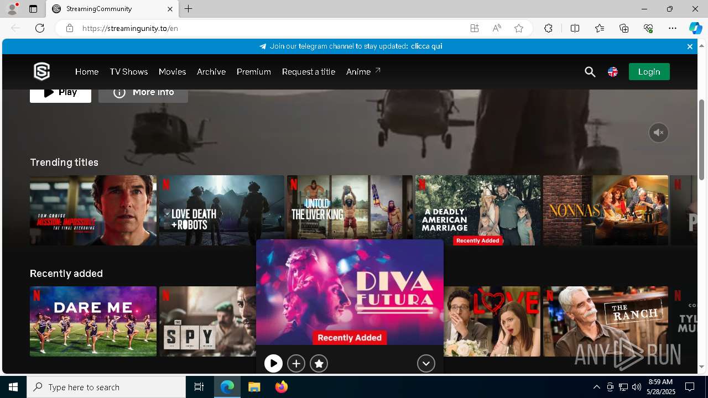Click the page vertical scrollbar thumb
This screenshot has width=708, height=398.
coord(702,139)
